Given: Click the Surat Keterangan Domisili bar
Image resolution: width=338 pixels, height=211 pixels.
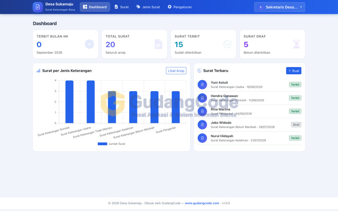Looking at the screenshot, I should coord(69,102).
